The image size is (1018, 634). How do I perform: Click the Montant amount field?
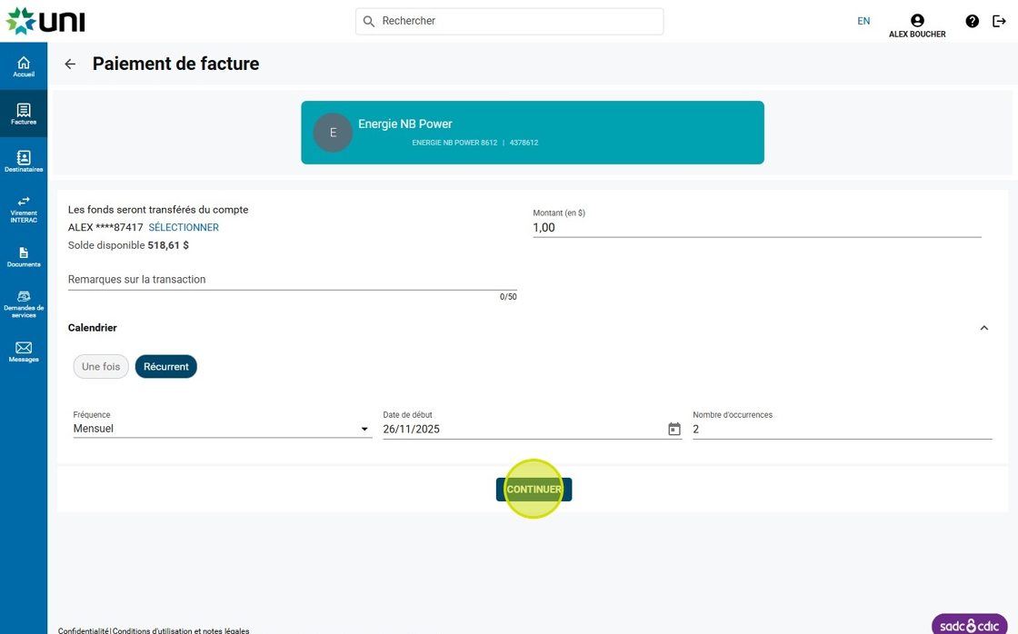(757, 228)
